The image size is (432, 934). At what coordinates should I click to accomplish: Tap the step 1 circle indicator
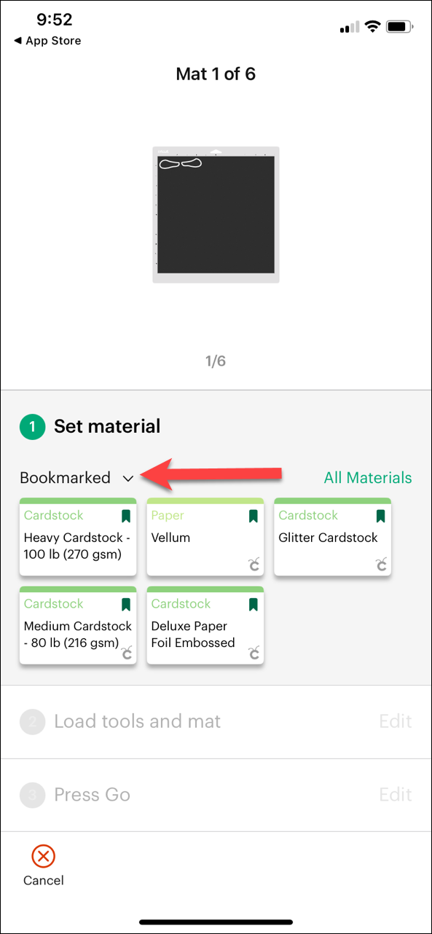(x=31, y=426)
